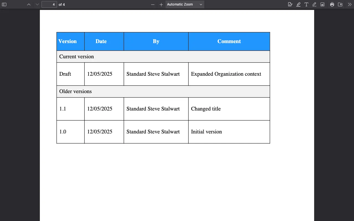Click 'Expanded Organization context' comment
The height and width of the screenshot is (221, 354).
point(226,74)
